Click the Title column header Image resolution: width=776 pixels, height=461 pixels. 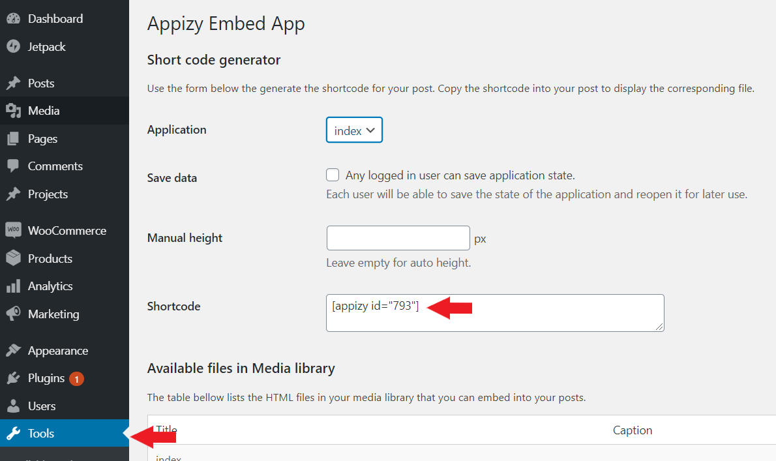click(166, 429)
